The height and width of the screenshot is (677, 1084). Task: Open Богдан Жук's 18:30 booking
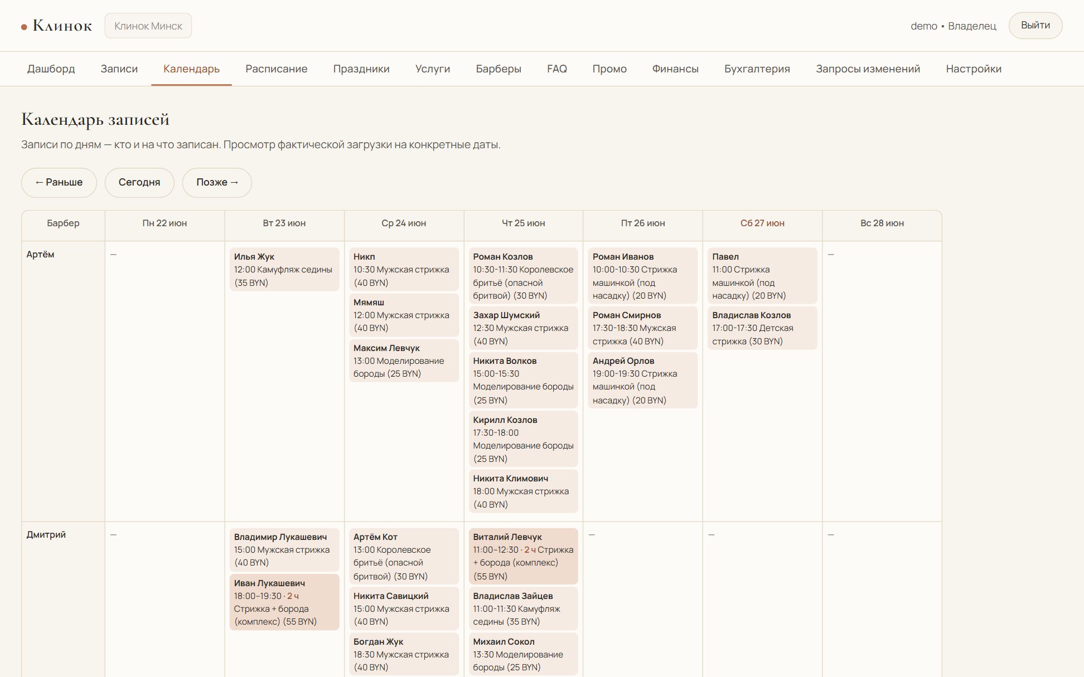[404, 655]
